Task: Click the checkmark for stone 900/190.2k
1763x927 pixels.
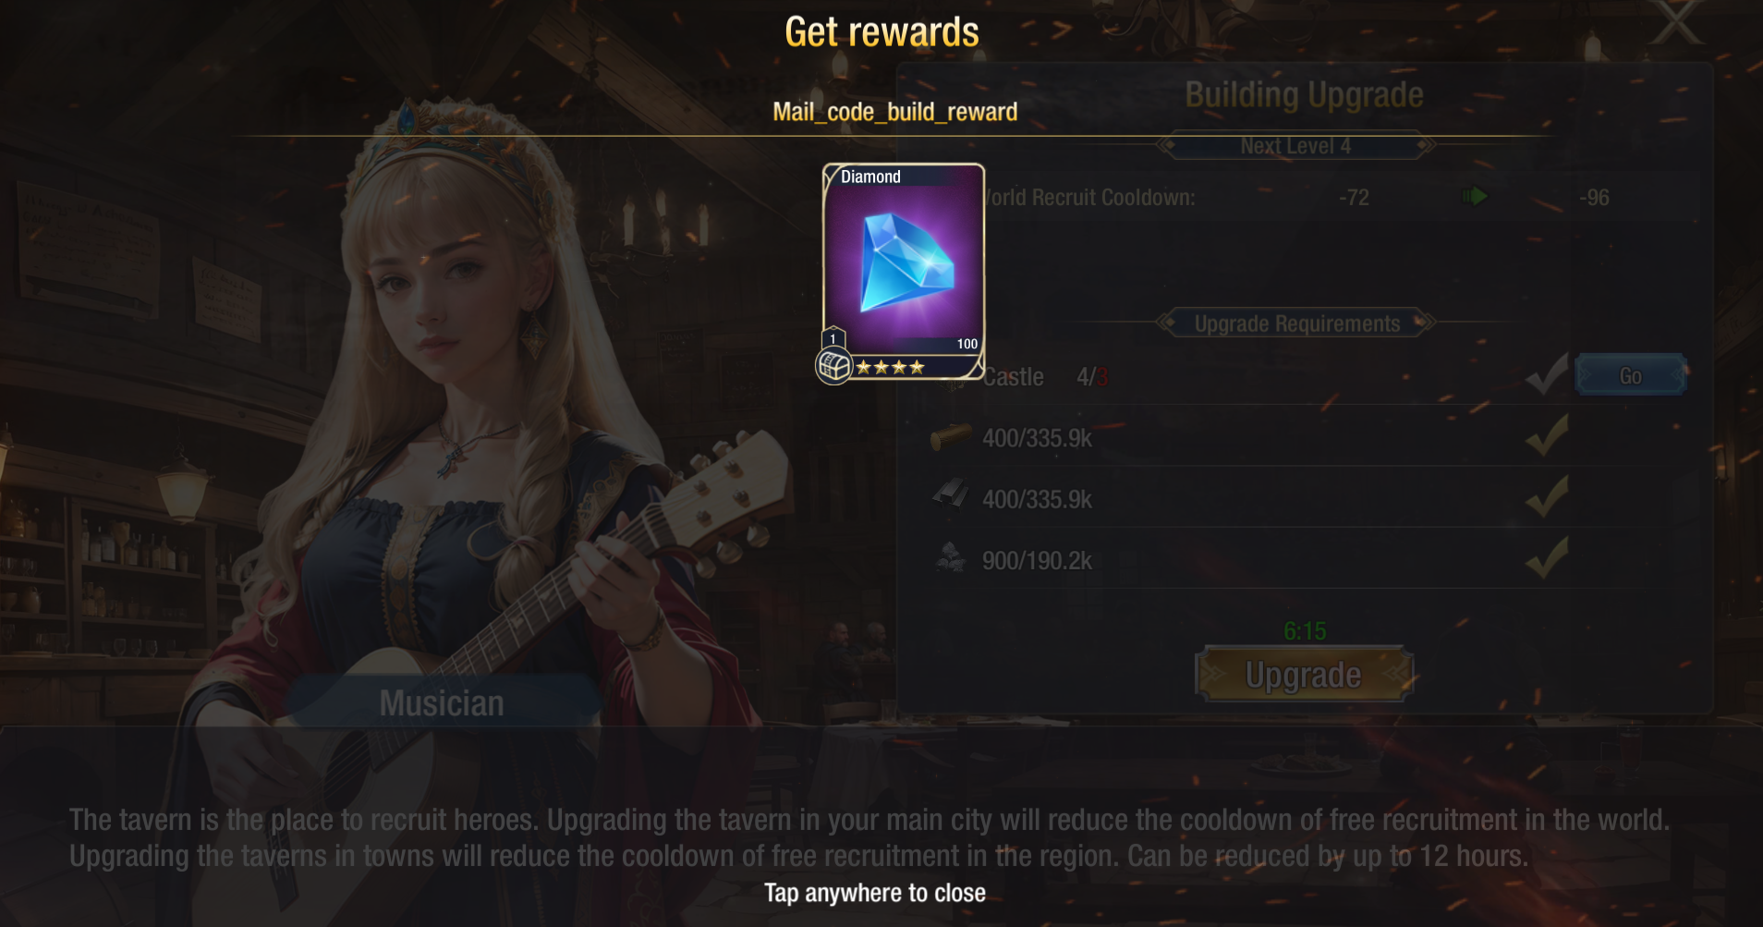Action: tap(1546, 557)
